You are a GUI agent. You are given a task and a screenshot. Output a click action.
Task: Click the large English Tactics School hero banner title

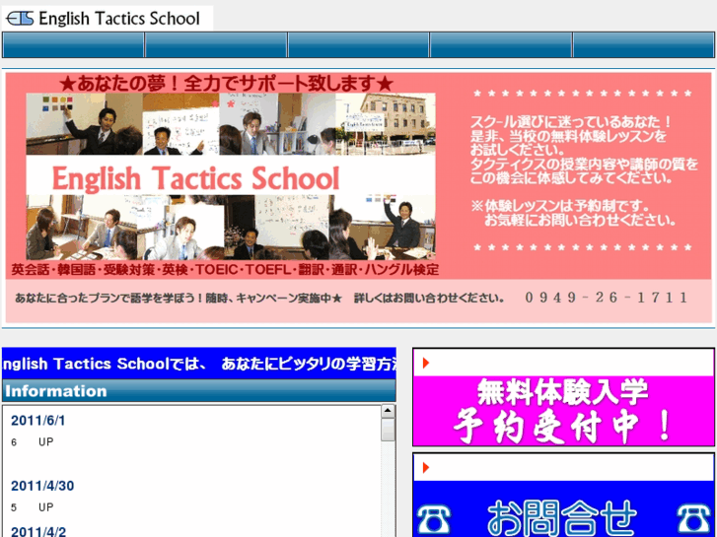click(x=195, y=178)
